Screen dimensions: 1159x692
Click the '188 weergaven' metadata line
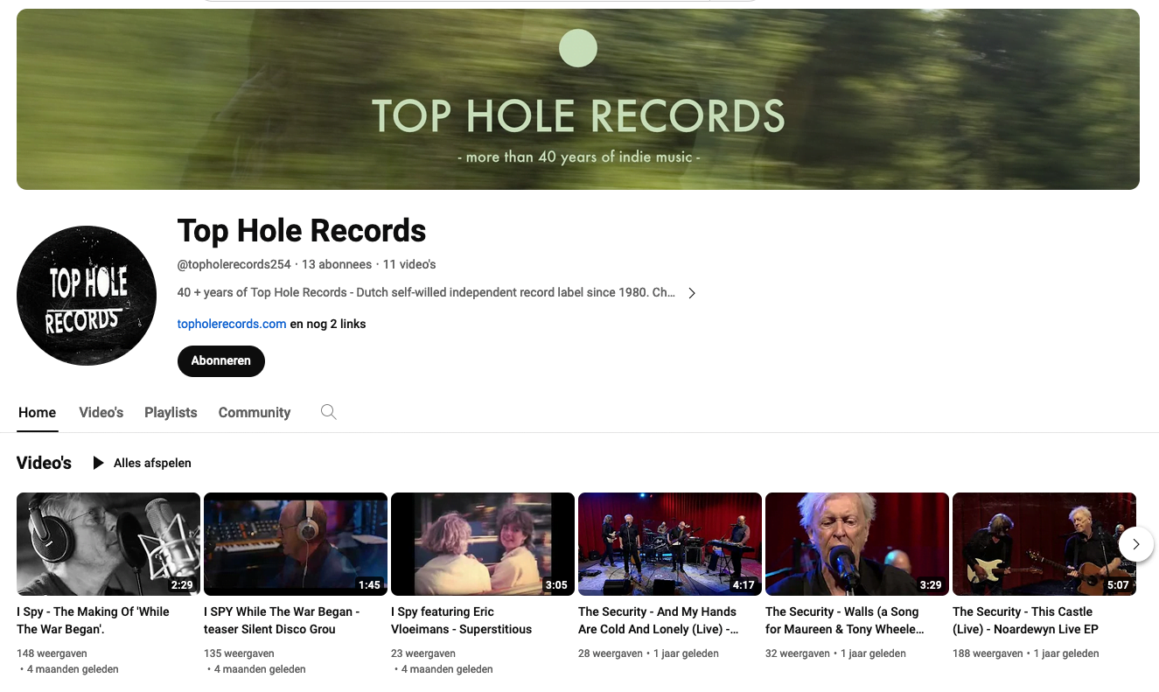coord(1026,654)
